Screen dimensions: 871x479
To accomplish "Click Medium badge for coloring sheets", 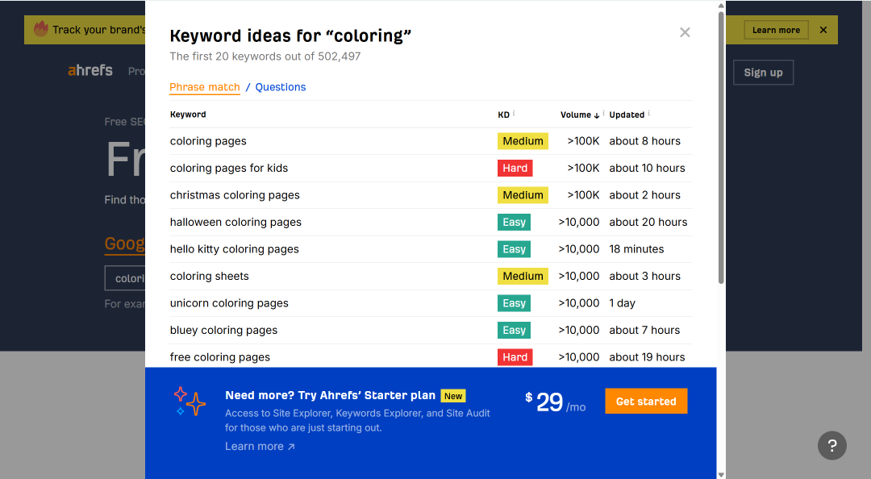I will 523,276.
